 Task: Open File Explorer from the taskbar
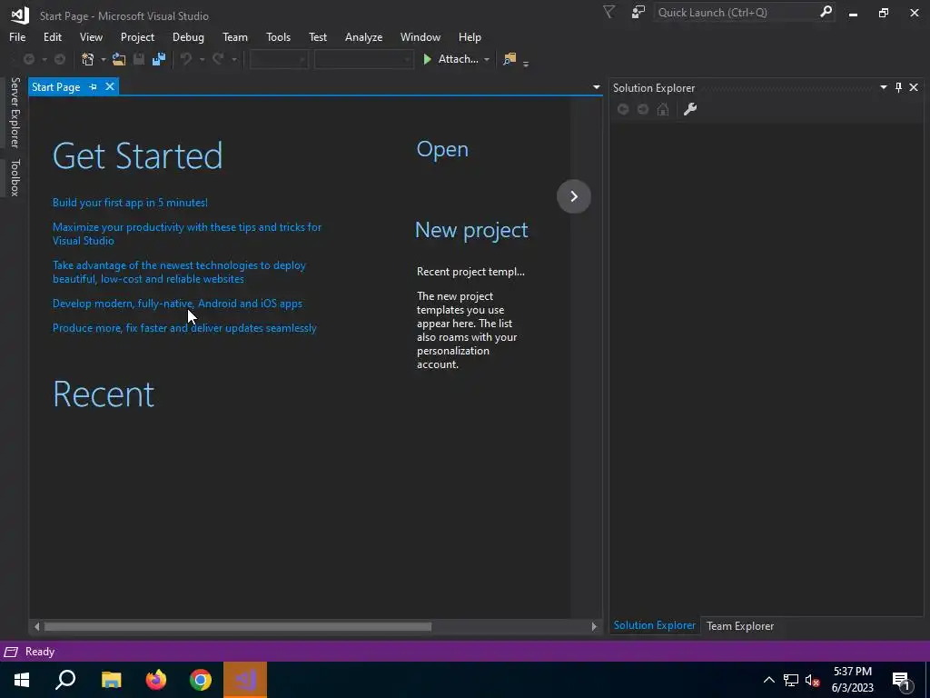point(111,680)
